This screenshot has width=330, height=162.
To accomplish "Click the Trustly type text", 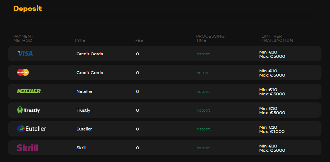I will coord(83,110).
